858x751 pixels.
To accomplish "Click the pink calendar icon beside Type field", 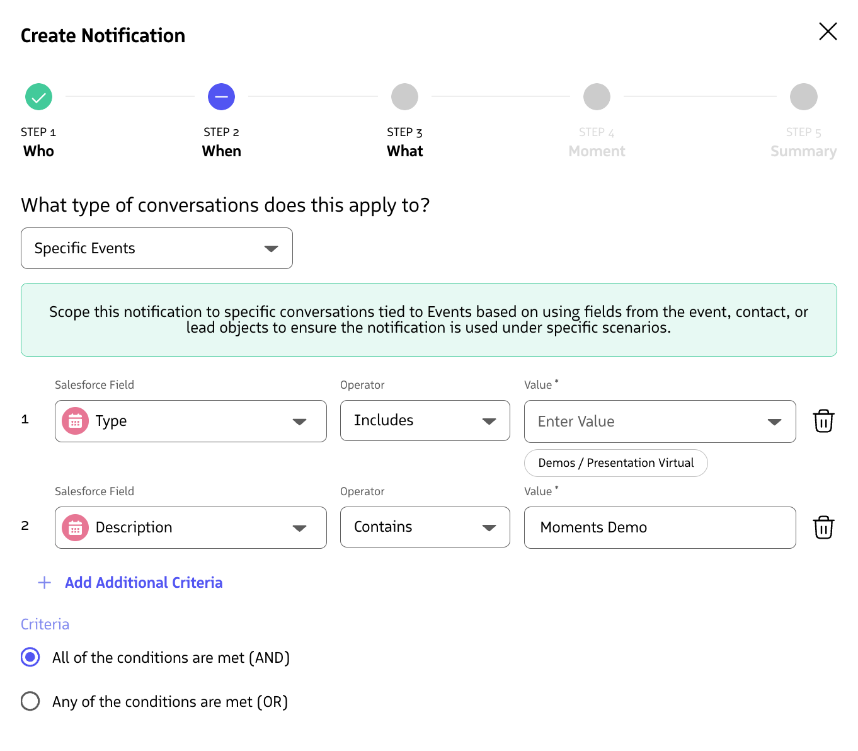I will tap(75, 421).
